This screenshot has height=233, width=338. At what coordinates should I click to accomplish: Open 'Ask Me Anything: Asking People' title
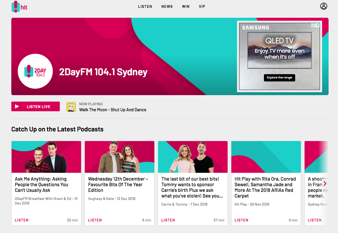41,185
